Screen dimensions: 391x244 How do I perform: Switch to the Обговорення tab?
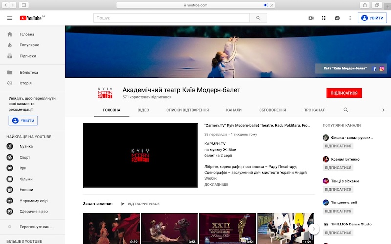click(x=273, y=110)
